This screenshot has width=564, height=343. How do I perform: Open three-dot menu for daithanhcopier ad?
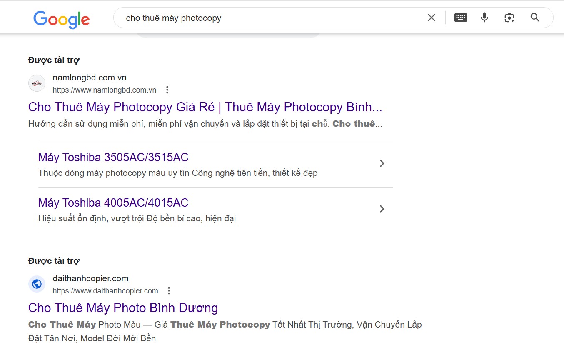[x=169, y=291]
